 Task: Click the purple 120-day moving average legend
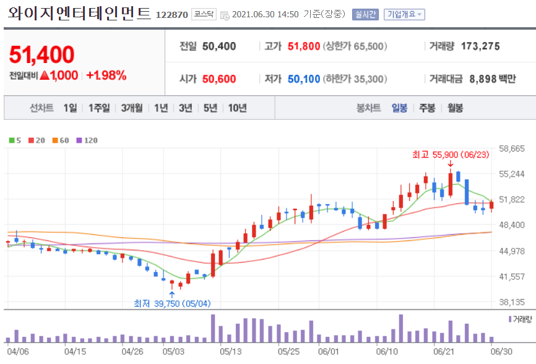tap(87, 140)
